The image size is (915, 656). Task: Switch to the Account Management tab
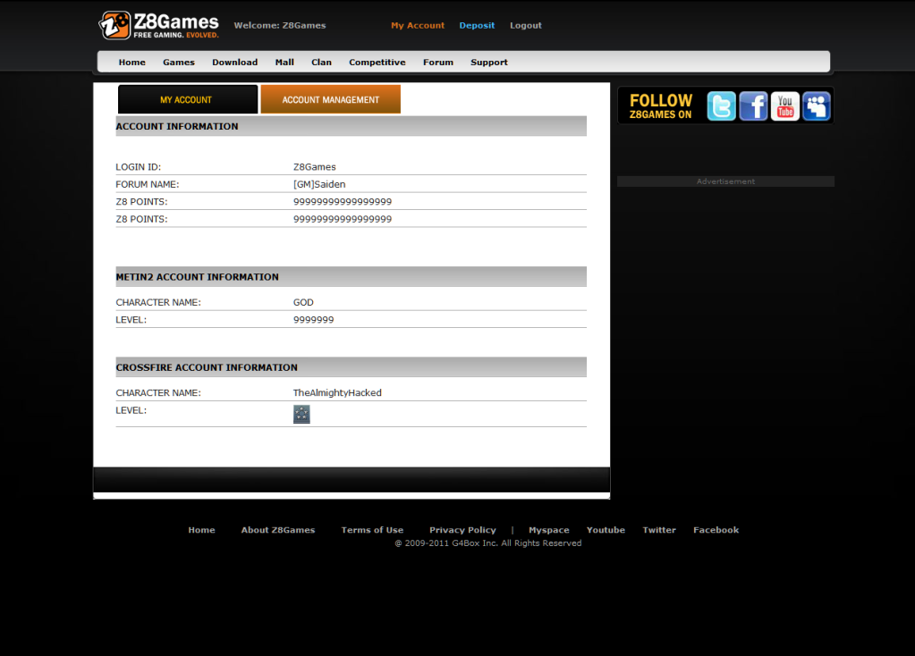pos(330,99)
